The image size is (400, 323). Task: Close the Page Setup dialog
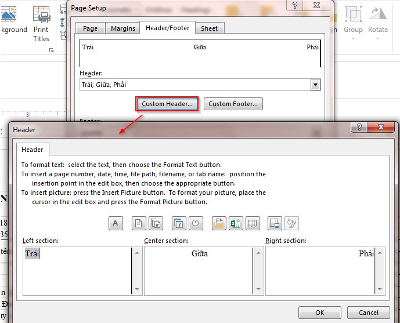click(x=316, y=5)
